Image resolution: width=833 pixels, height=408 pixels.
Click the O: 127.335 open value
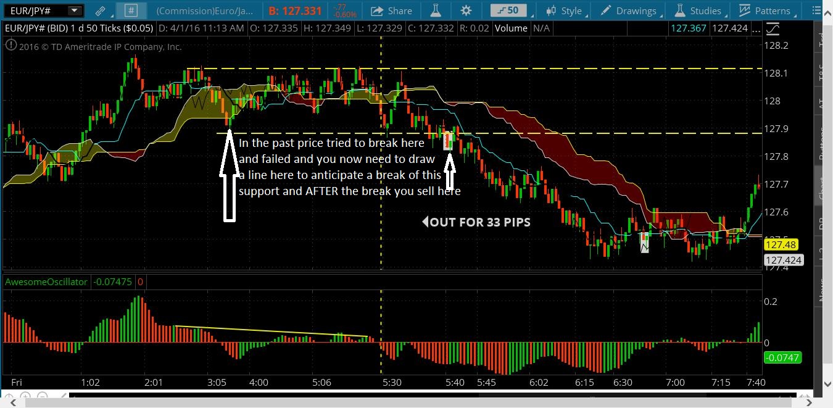(x=274, y=28)
